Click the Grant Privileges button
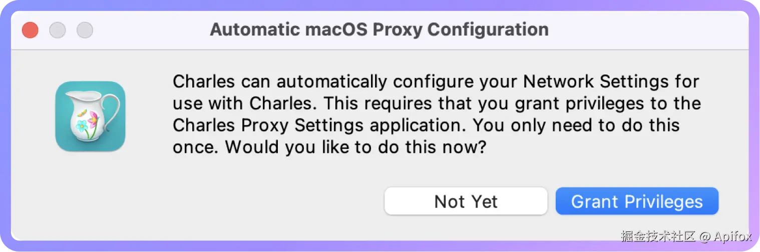The image size is (760, 252). point(637,201)
